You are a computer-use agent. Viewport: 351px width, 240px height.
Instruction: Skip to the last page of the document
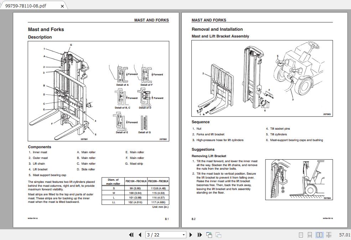(x=199, y=235)
